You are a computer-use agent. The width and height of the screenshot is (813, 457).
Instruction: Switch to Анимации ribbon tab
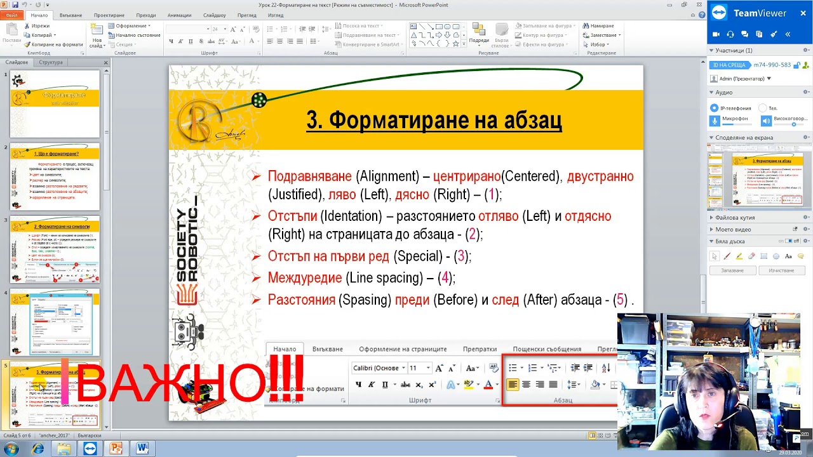click(179, 15)
